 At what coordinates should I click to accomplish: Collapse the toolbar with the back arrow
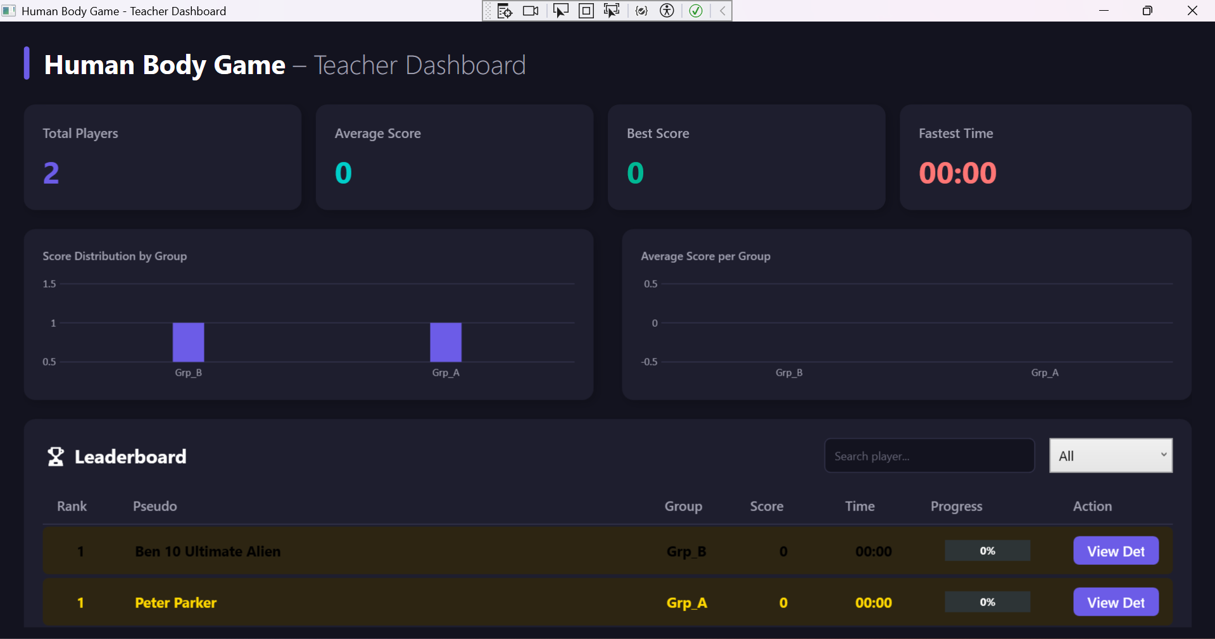[722, 11]
